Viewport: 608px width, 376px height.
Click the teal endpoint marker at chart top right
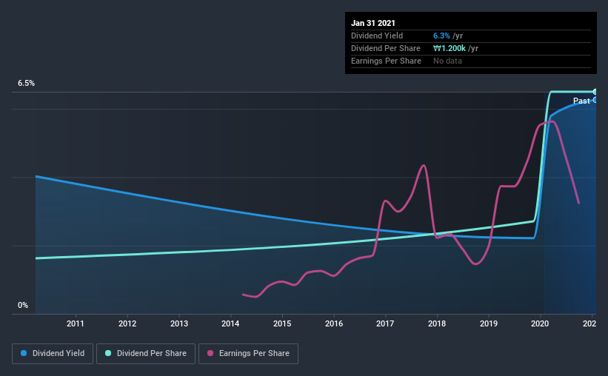point(595,92)
